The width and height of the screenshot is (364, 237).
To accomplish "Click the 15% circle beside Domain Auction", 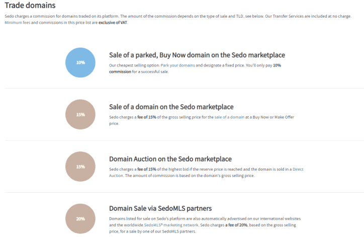I will (80, 167).
